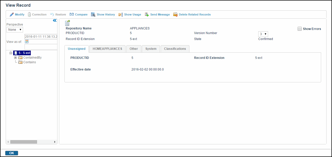This screenshot has height=157, width=332.
Task: Click the scrollbar left arrow in tree panel
Action: (8, 142)
